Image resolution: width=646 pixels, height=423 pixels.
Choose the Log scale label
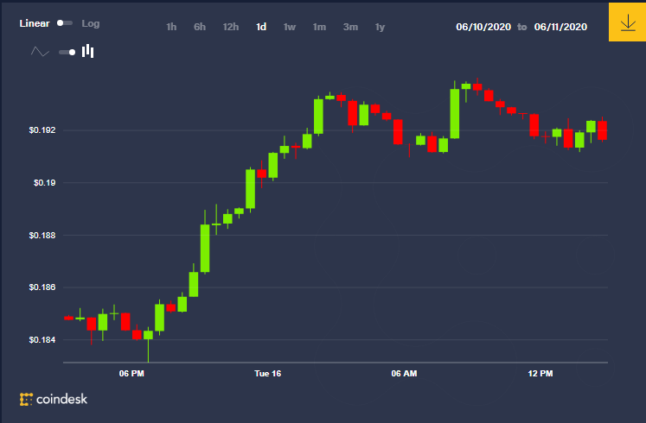point(91,23)
